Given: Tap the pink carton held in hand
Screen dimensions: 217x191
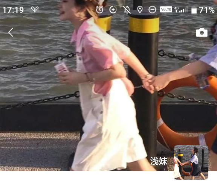Looking at the screenshot, I should 61,67.
